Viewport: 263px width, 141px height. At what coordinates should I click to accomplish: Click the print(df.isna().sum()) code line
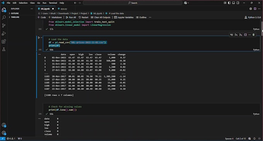tap(63, 110)
